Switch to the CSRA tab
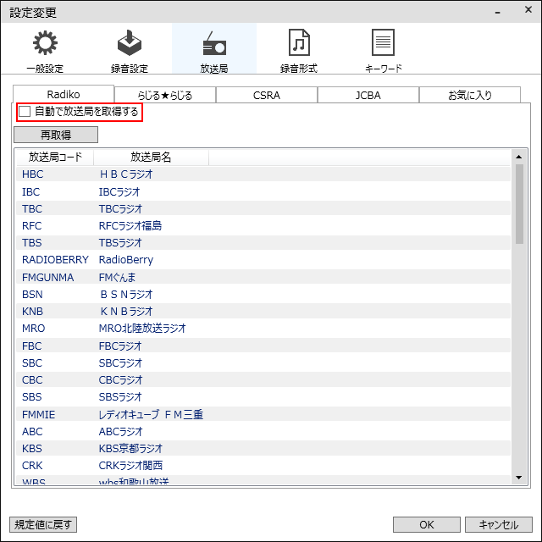This screenshot has width=542, height=542. [267, 95]
